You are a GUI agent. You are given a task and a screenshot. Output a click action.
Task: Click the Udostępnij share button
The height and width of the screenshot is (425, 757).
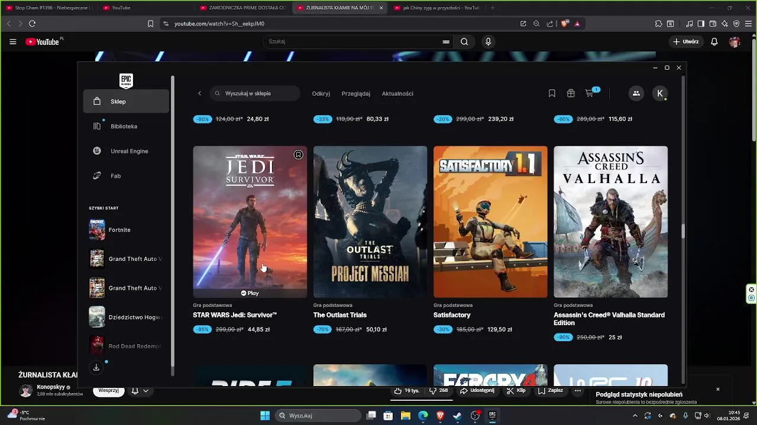[477, 391]
